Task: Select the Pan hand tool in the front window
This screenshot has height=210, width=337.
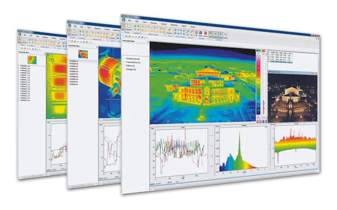Action: [x=123, y=27]
